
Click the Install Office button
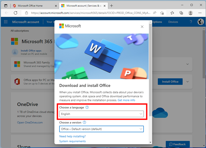click(170, 82)
